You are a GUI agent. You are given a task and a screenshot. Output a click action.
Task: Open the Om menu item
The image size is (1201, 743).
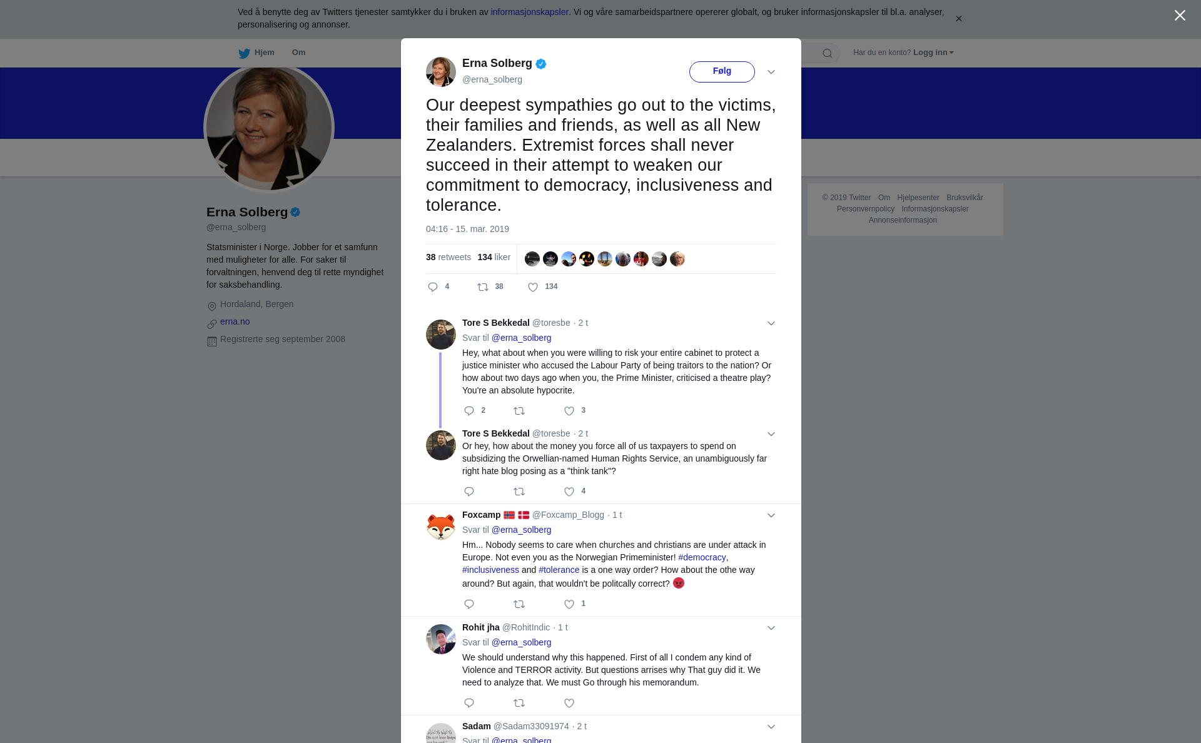point(298,53)
